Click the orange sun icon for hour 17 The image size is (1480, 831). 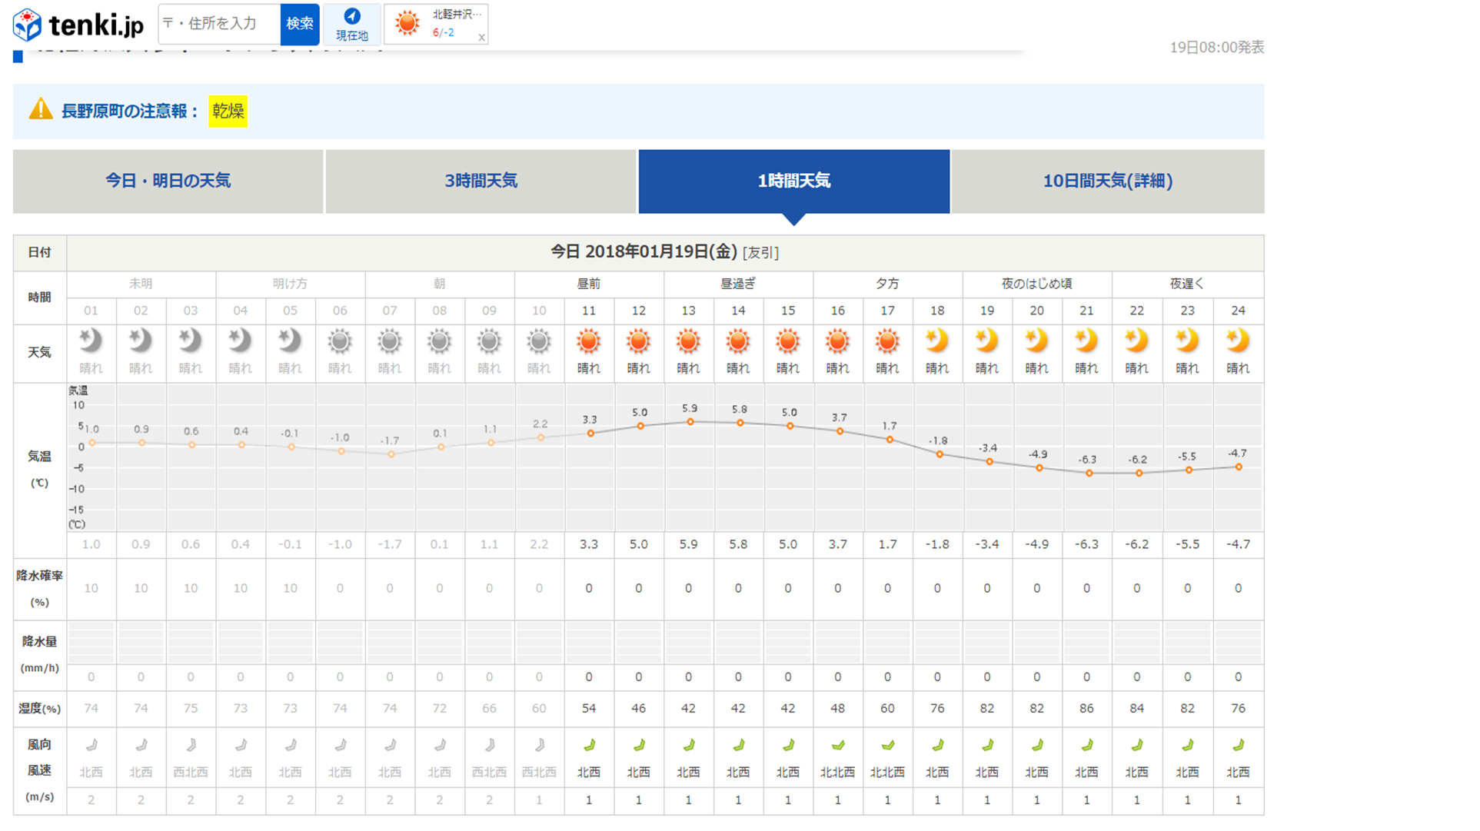tap(887, 341)
